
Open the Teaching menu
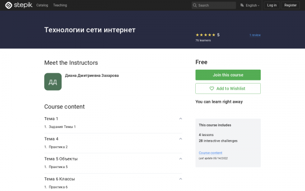coord(60,5)
